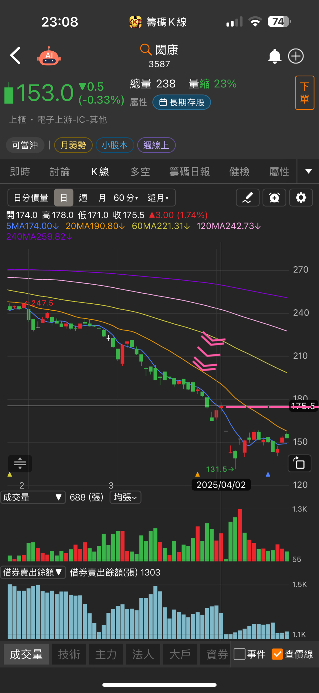This screenshot has height=693, width=319.
Task: Switch to the 即時 tab
Action: [x=20, y=172]
